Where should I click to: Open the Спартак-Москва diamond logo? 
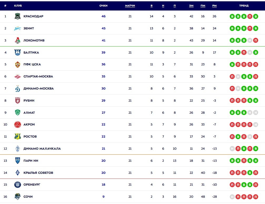tap(18, 77)
